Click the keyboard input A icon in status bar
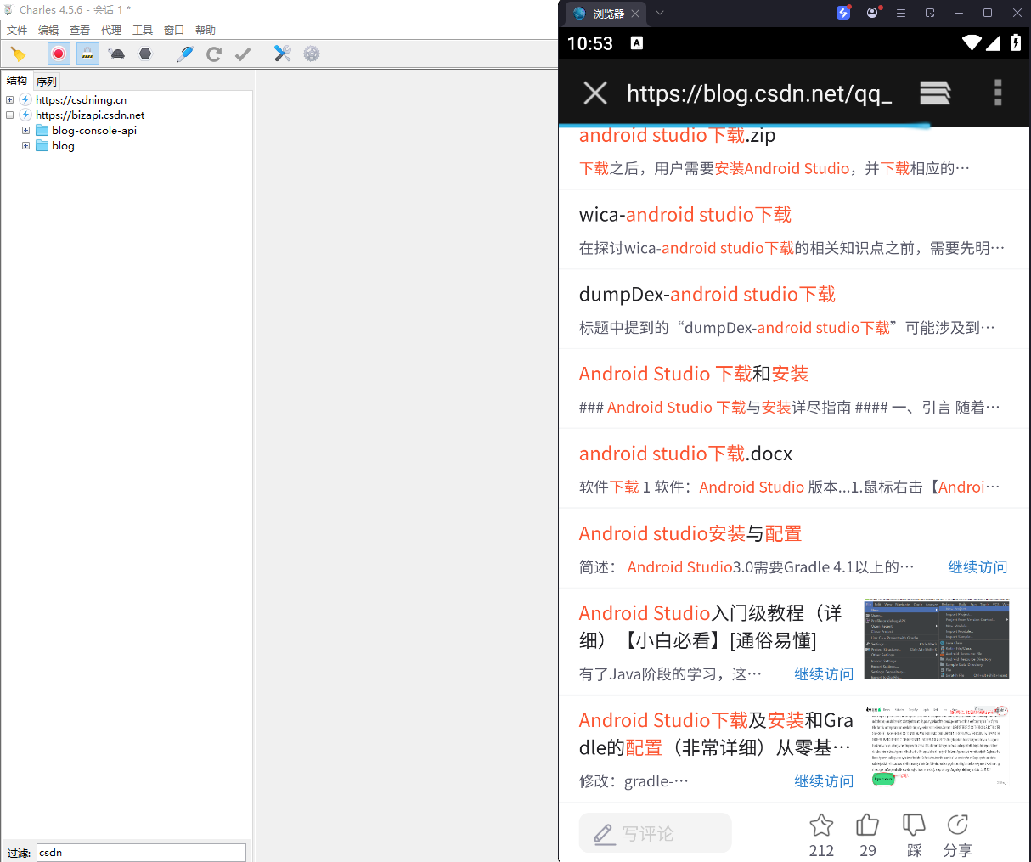 coord(637,43)
